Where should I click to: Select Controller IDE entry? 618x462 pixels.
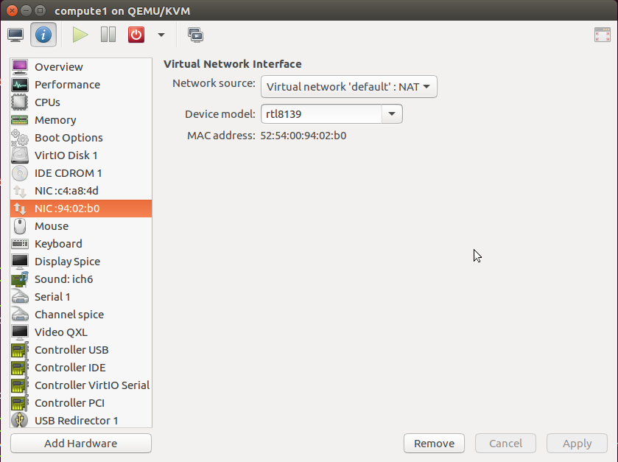tap(81, 368)
